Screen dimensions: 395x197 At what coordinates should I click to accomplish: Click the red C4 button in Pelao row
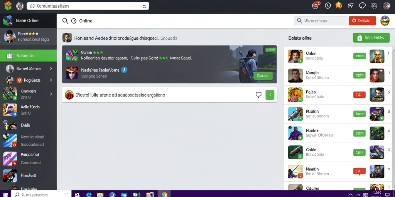tap(360, 95)
